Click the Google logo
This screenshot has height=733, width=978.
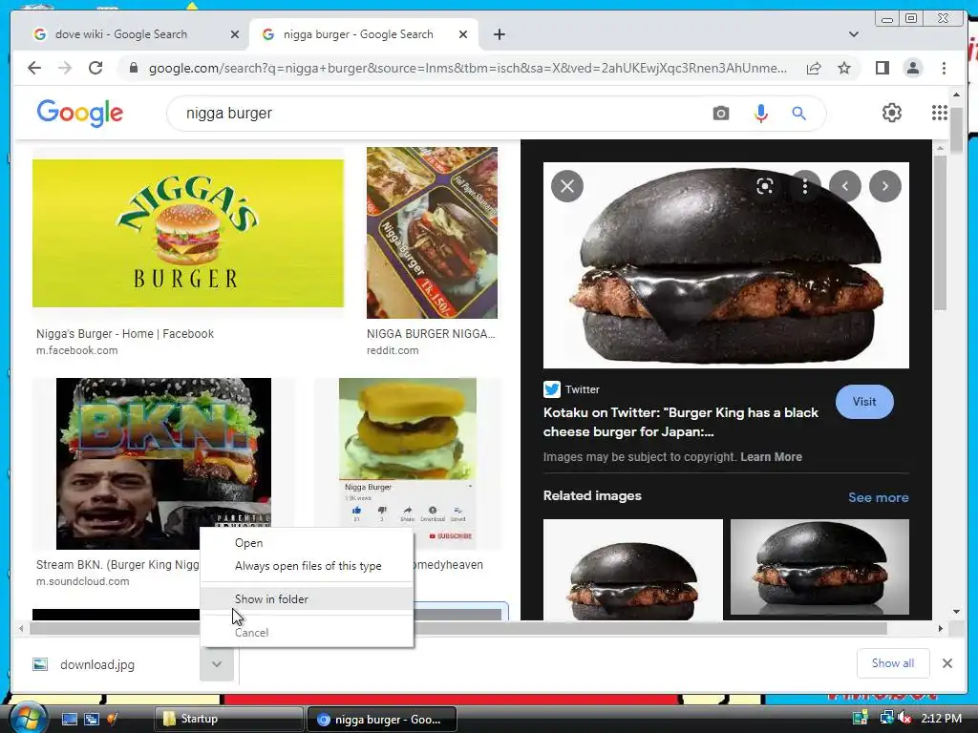[80, 113]
